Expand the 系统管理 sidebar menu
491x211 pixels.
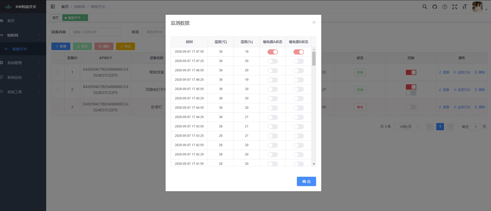[x=23, y=63]
